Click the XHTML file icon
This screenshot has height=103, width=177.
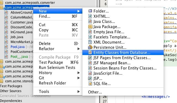pos(90,16)
